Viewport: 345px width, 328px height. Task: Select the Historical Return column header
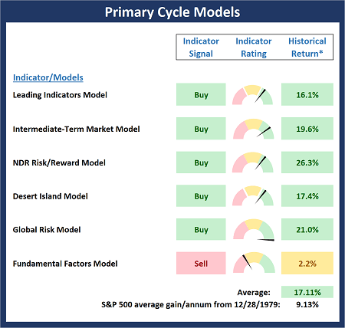[x=307, y=48]
